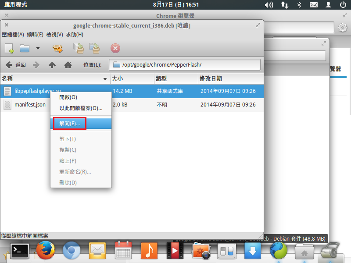
Task: Select the libpepflashplayer.so file row
Action: click(x=132, y=91)
